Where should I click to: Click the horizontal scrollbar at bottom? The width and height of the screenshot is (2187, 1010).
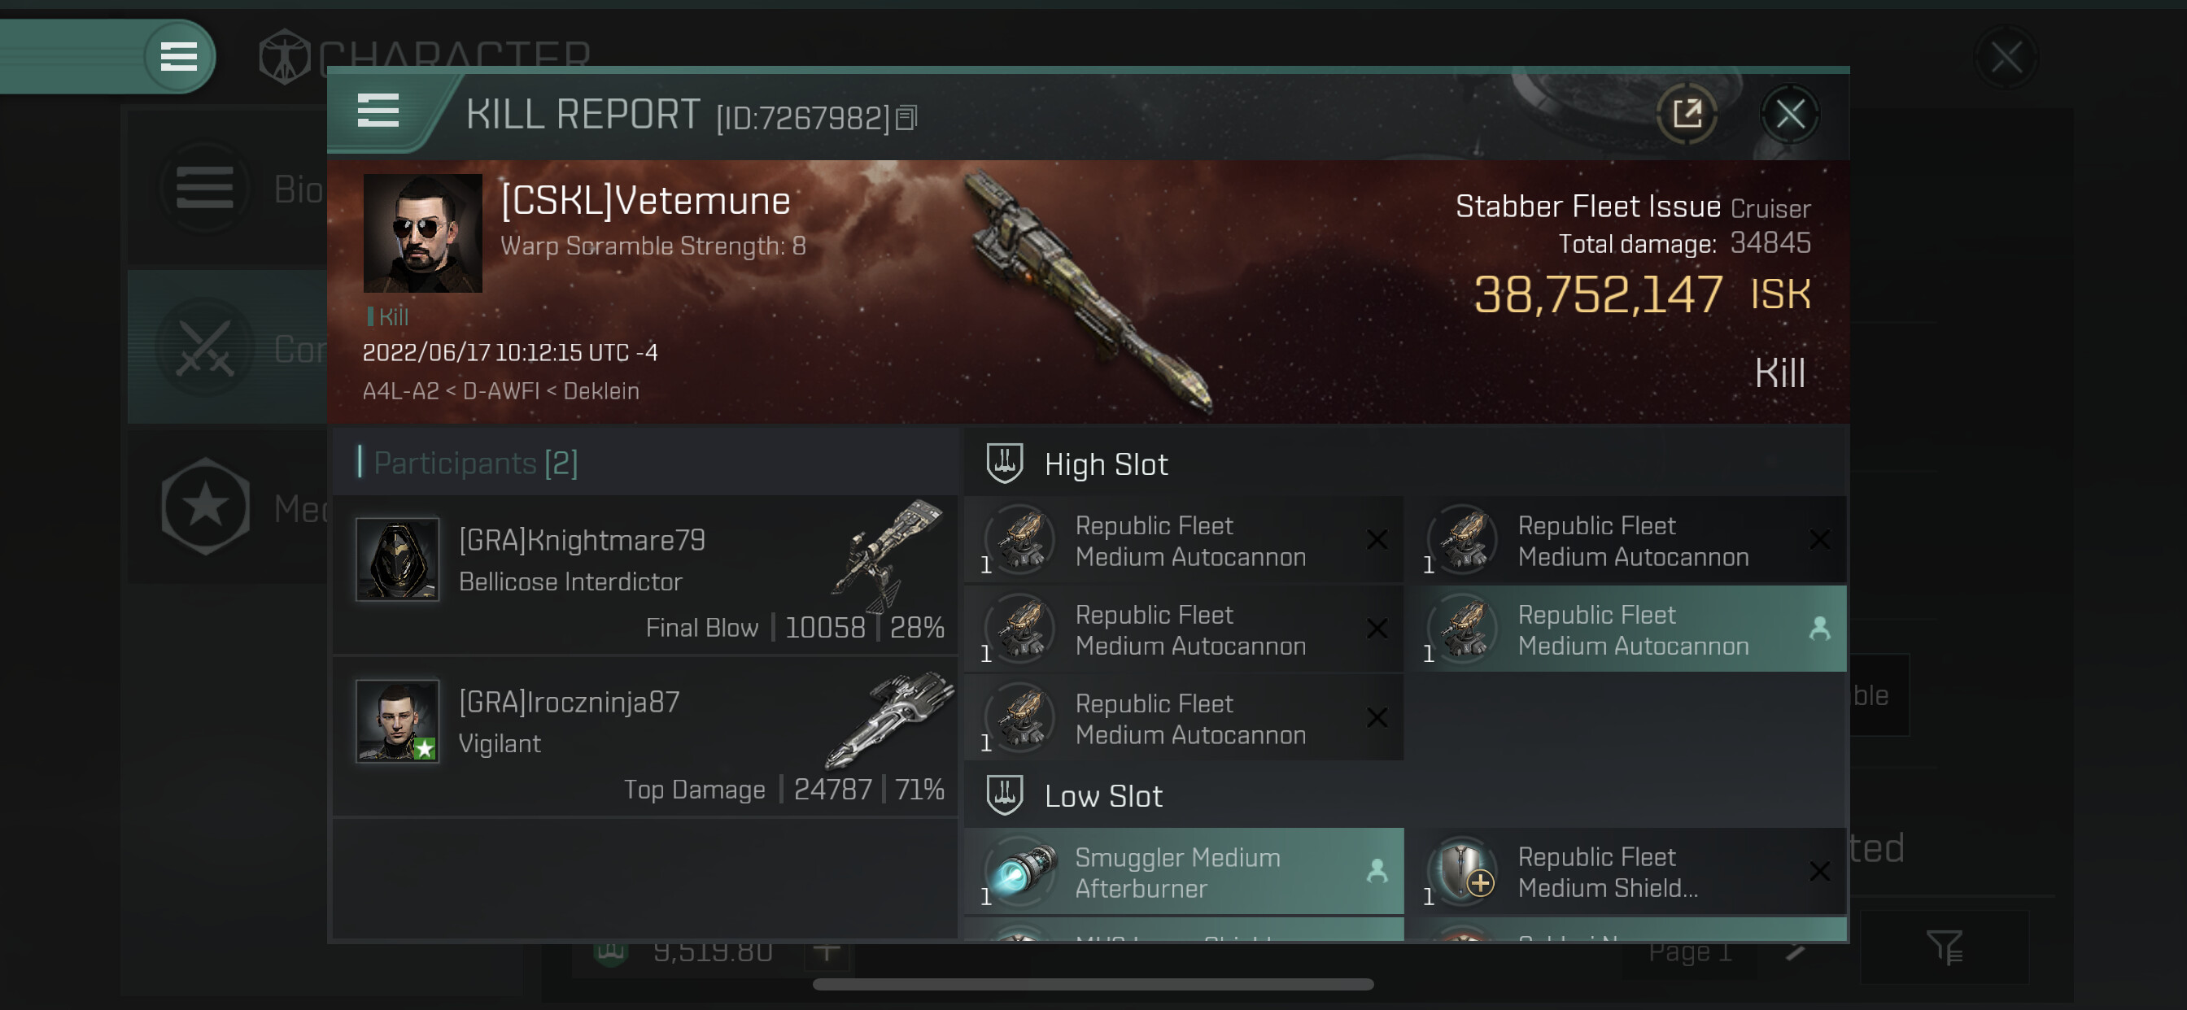tap(1093, 985)
